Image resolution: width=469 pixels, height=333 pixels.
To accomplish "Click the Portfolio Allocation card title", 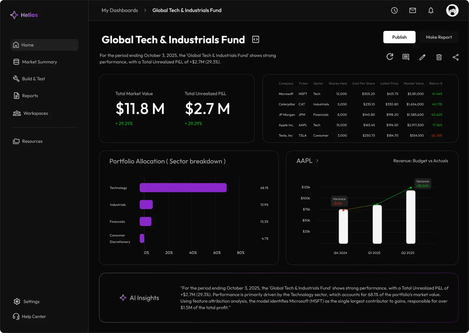I will pyautogui.click(x=167, y=161).
